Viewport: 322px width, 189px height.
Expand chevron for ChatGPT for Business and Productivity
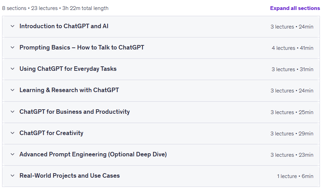pyautogui.click(x=12, y=112)
